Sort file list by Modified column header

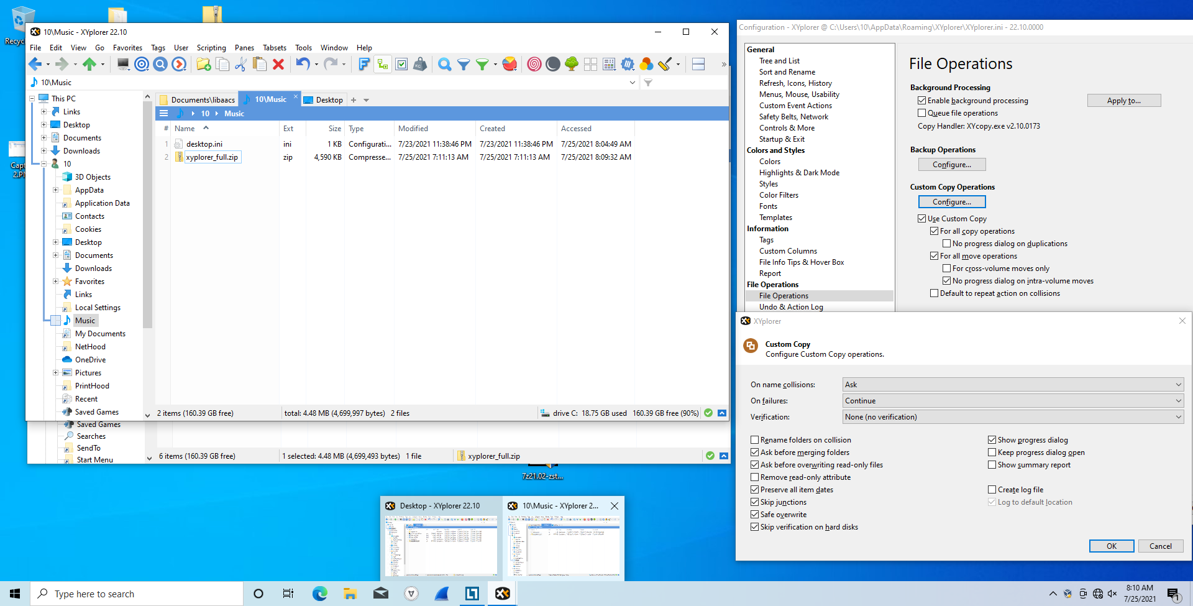pos(413,129)
